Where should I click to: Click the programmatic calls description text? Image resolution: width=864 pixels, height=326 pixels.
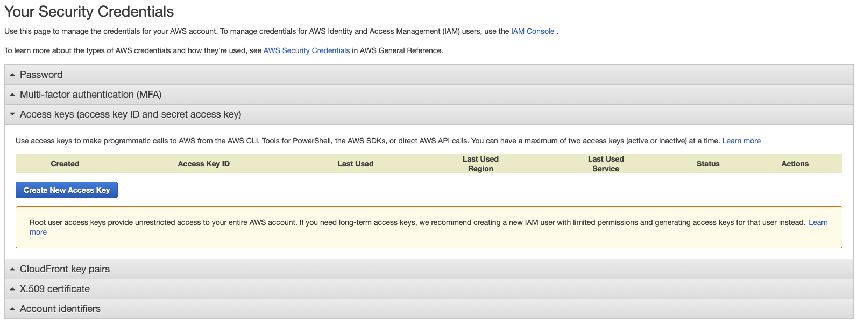click(x=367, y=141)
